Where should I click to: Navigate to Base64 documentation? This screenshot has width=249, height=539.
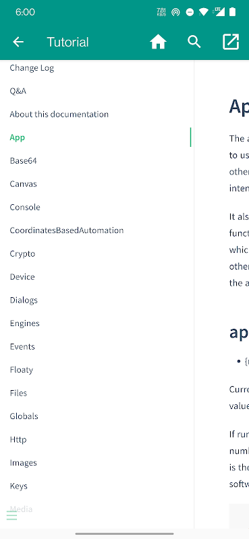pos(23,160)
